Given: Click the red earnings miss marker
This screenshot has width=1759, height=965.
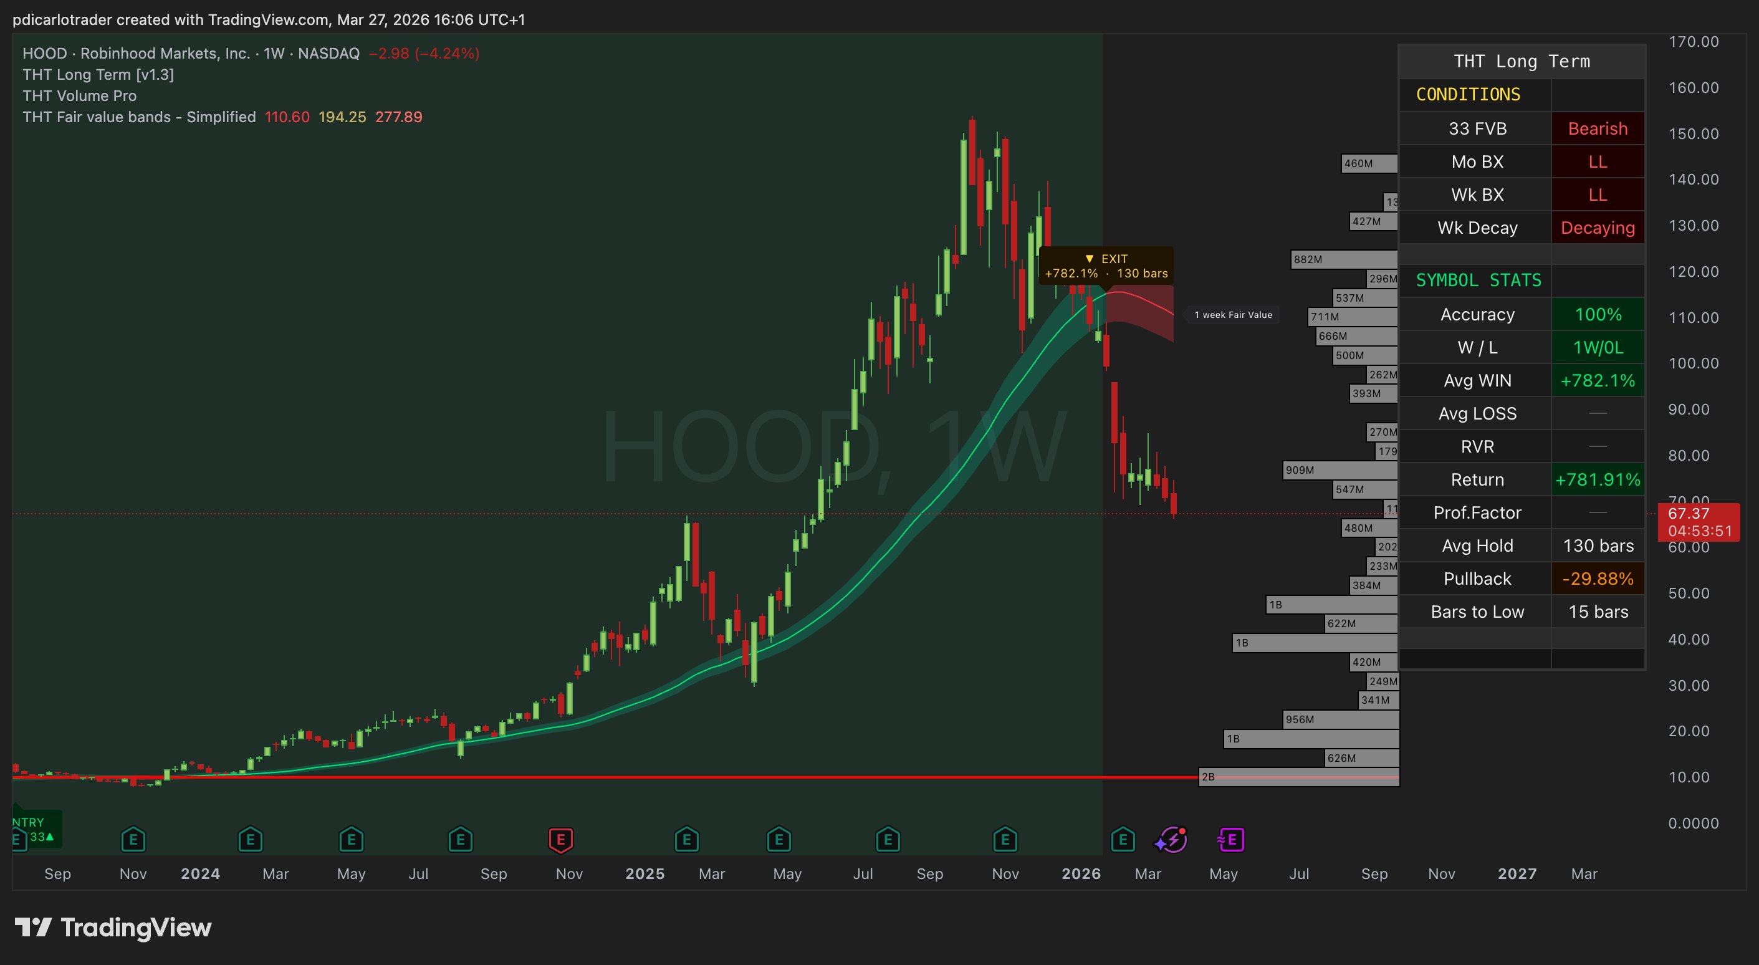Looking at the screenshot, I should point(560,839).
